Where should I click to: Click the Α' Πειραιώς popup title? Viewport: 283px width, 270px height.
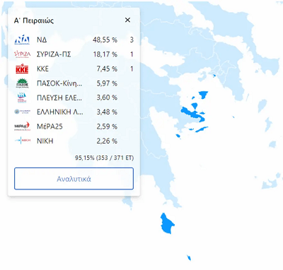(x=34, y=20)
